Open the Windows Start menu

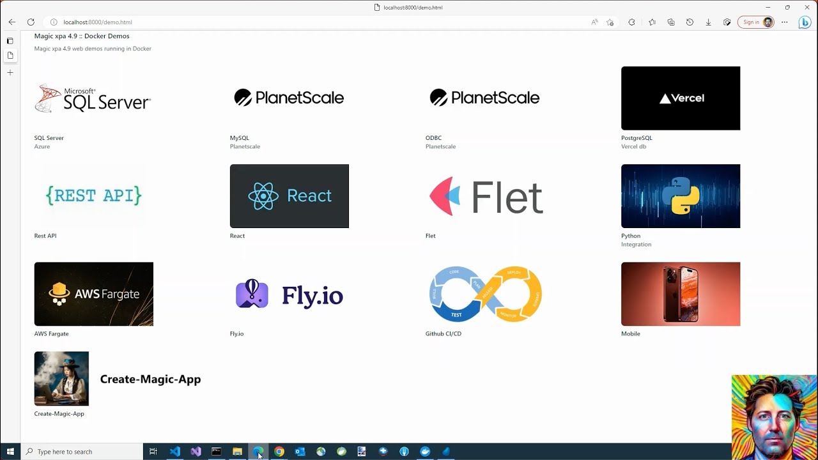point(10,452)
